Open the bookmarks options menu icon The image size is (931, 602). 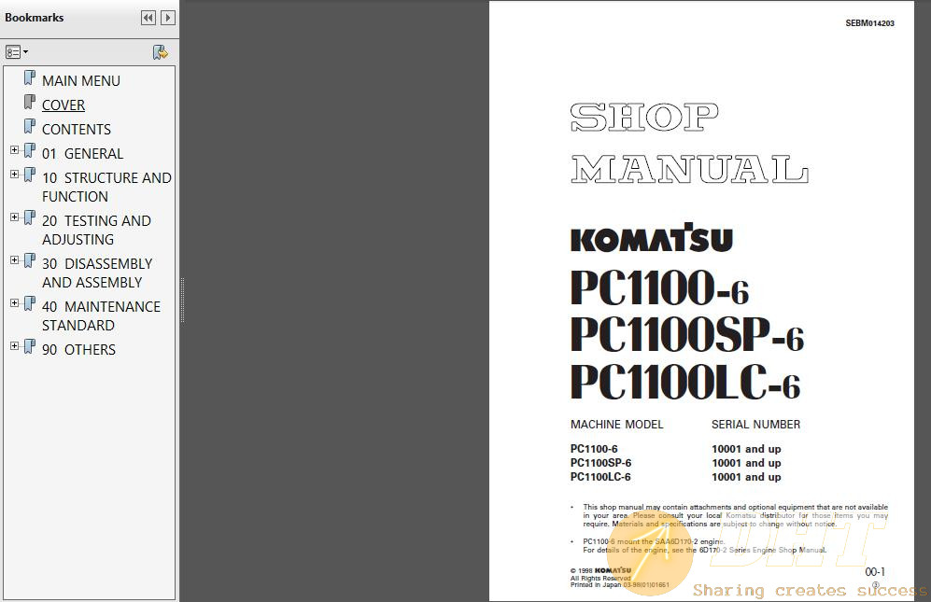(17, 52)
